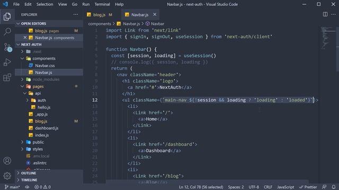Click the main branch indicator in status bar

[x=12, y=187]
